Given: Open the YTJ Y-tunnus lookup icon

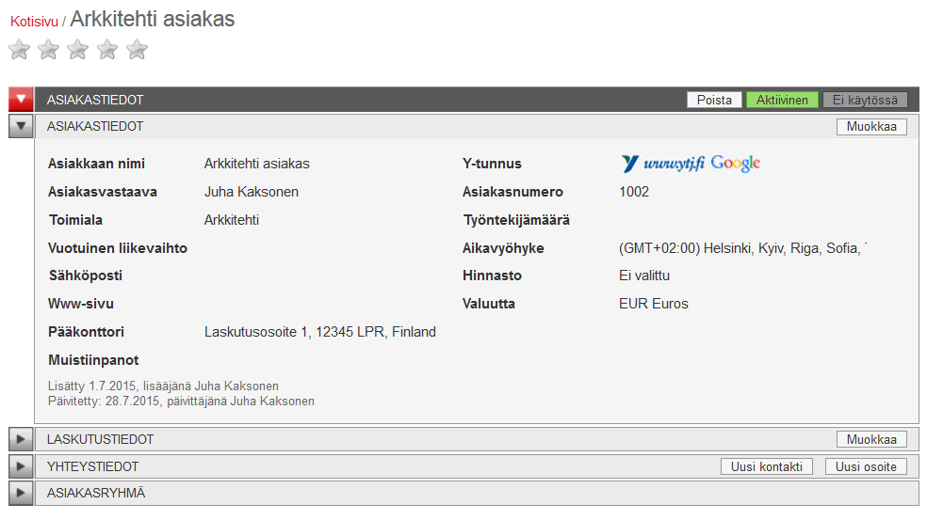Looking at the screenshot, I should pyautogui.click(x=630, y=164).
